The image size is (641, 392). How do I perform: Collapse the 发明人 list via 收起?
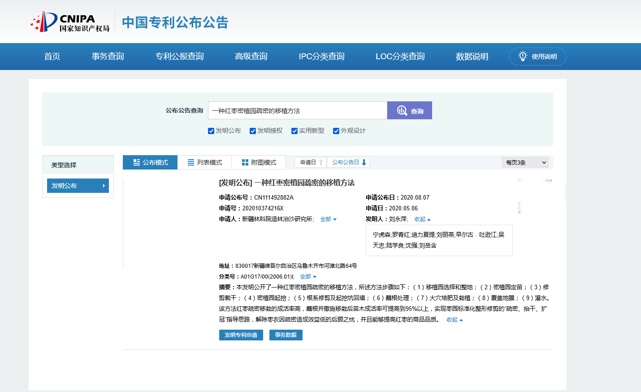click(x=422, y=219)
